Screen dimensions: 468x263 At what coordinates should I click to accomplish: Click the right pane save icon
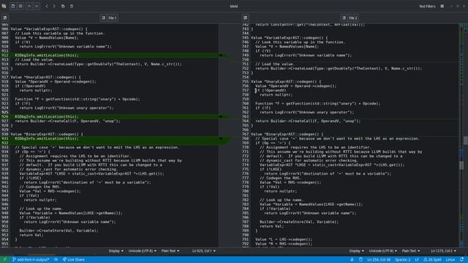(246, 18)
